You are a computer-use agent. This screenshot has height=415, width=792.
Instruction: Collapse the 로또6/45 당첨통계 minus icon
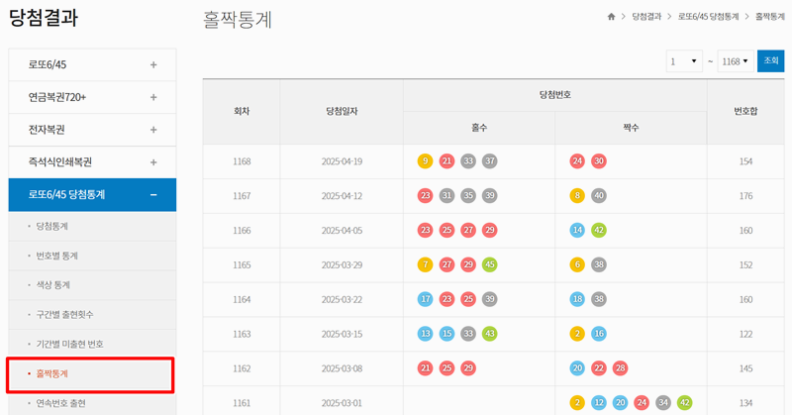(153, 194)
